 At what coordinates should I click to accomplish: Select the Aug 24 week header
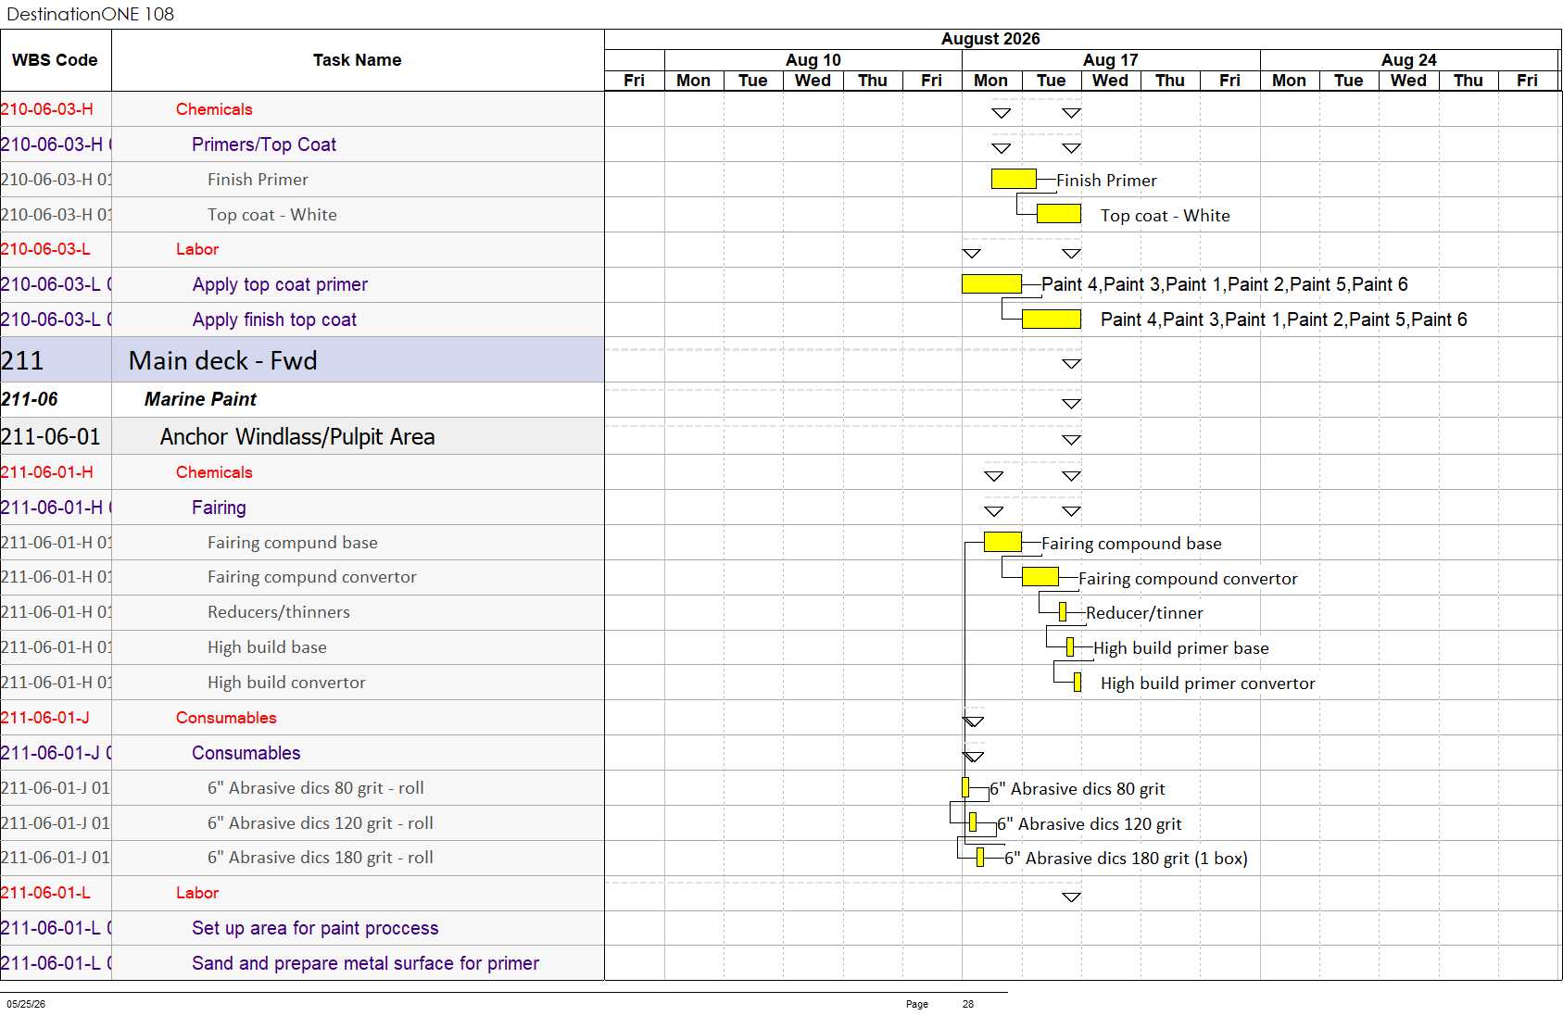1409,60
